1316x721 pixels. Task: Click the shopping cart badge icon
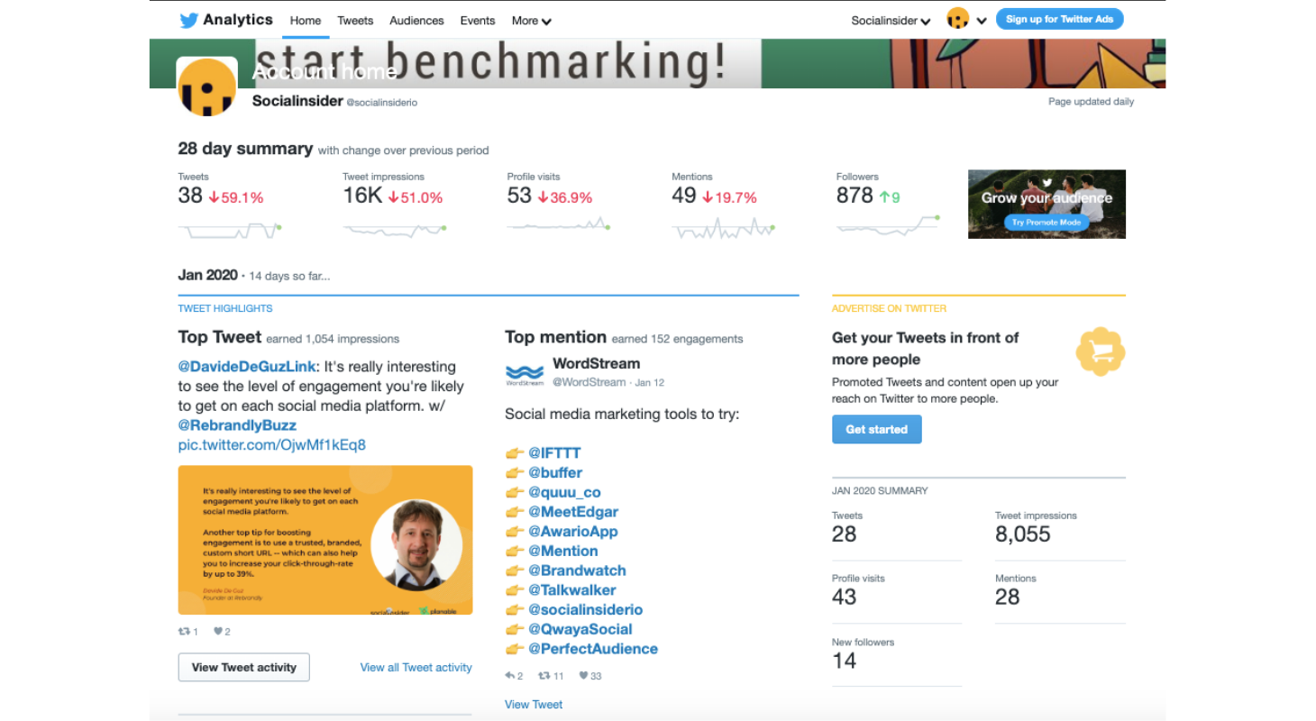(x=1101, y=351)
